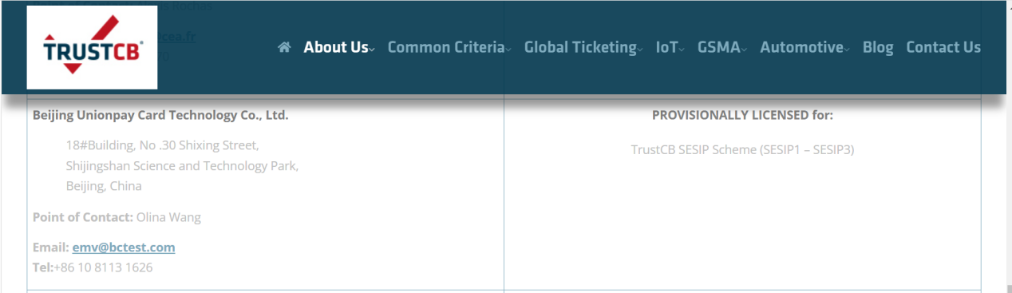Open the Automotive menu item

801,47
